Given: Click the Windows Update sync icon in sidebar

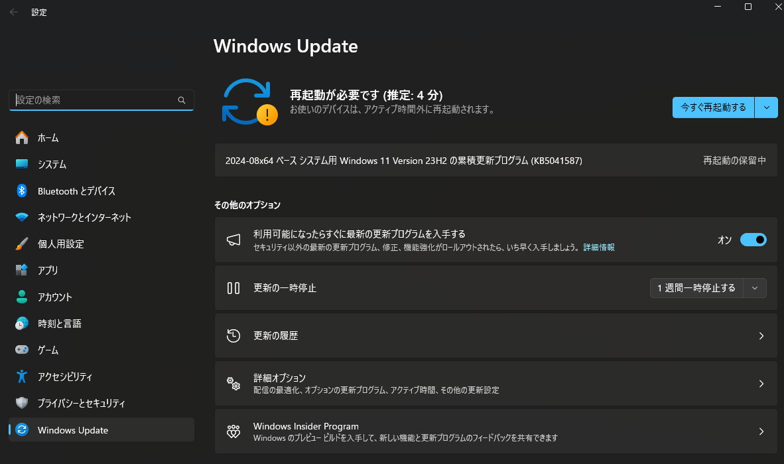Looking at the screenshot, I should pos(21,429).
